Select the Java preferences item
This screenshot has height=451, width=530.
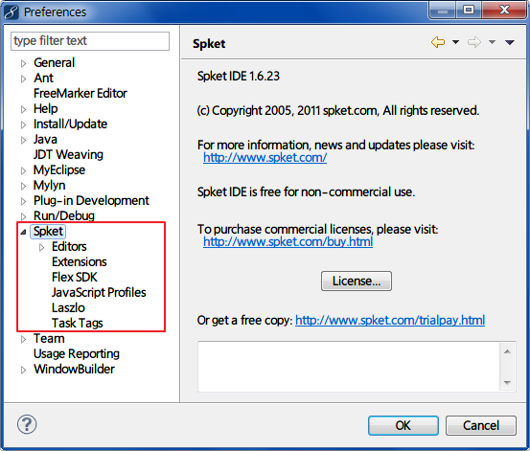click(45, 139)
